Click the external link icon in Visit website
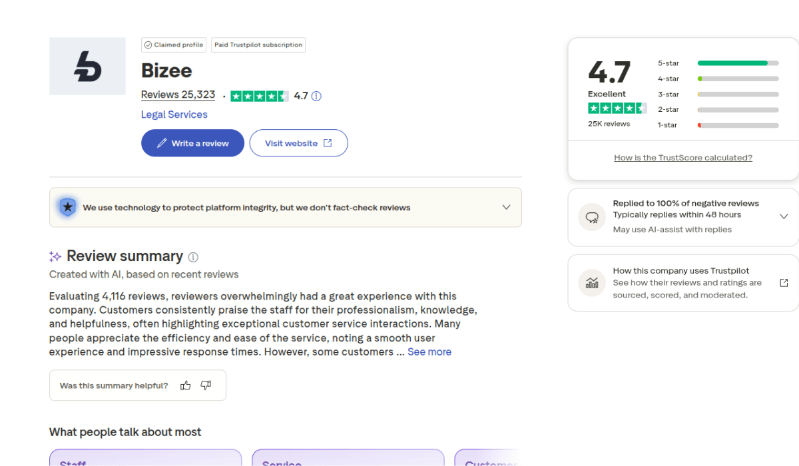 click(328, 143)
